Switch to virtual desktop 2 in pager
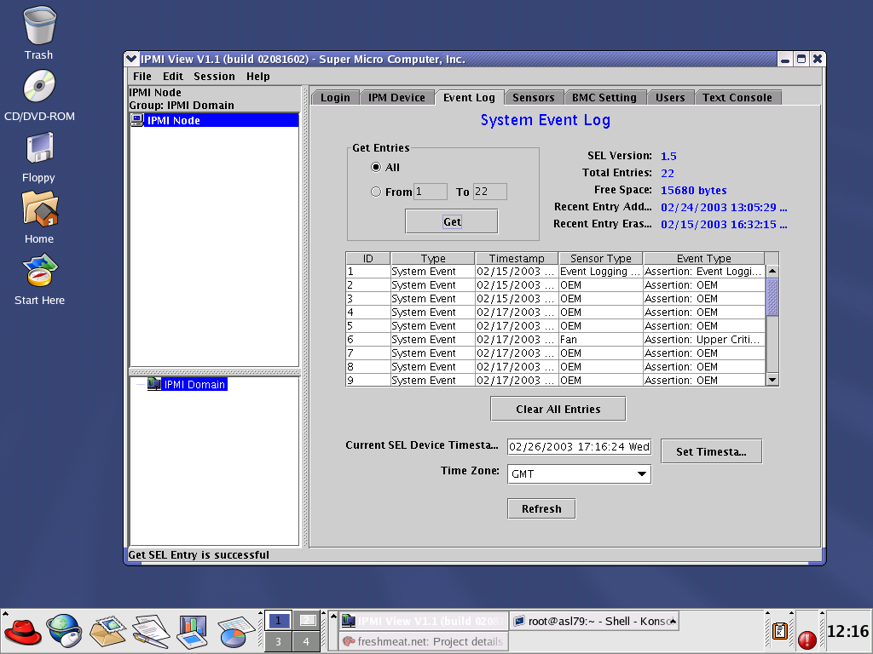The width and height of the screenshot is (873, 654). click(306, 621)
